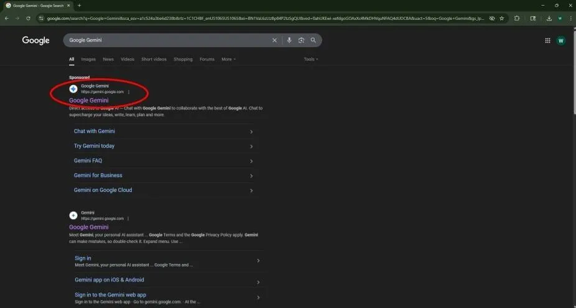Open the Downloads icon in Chrome toolbar
This screenshot has width=576, height=308.
click(x=549, y=19)
